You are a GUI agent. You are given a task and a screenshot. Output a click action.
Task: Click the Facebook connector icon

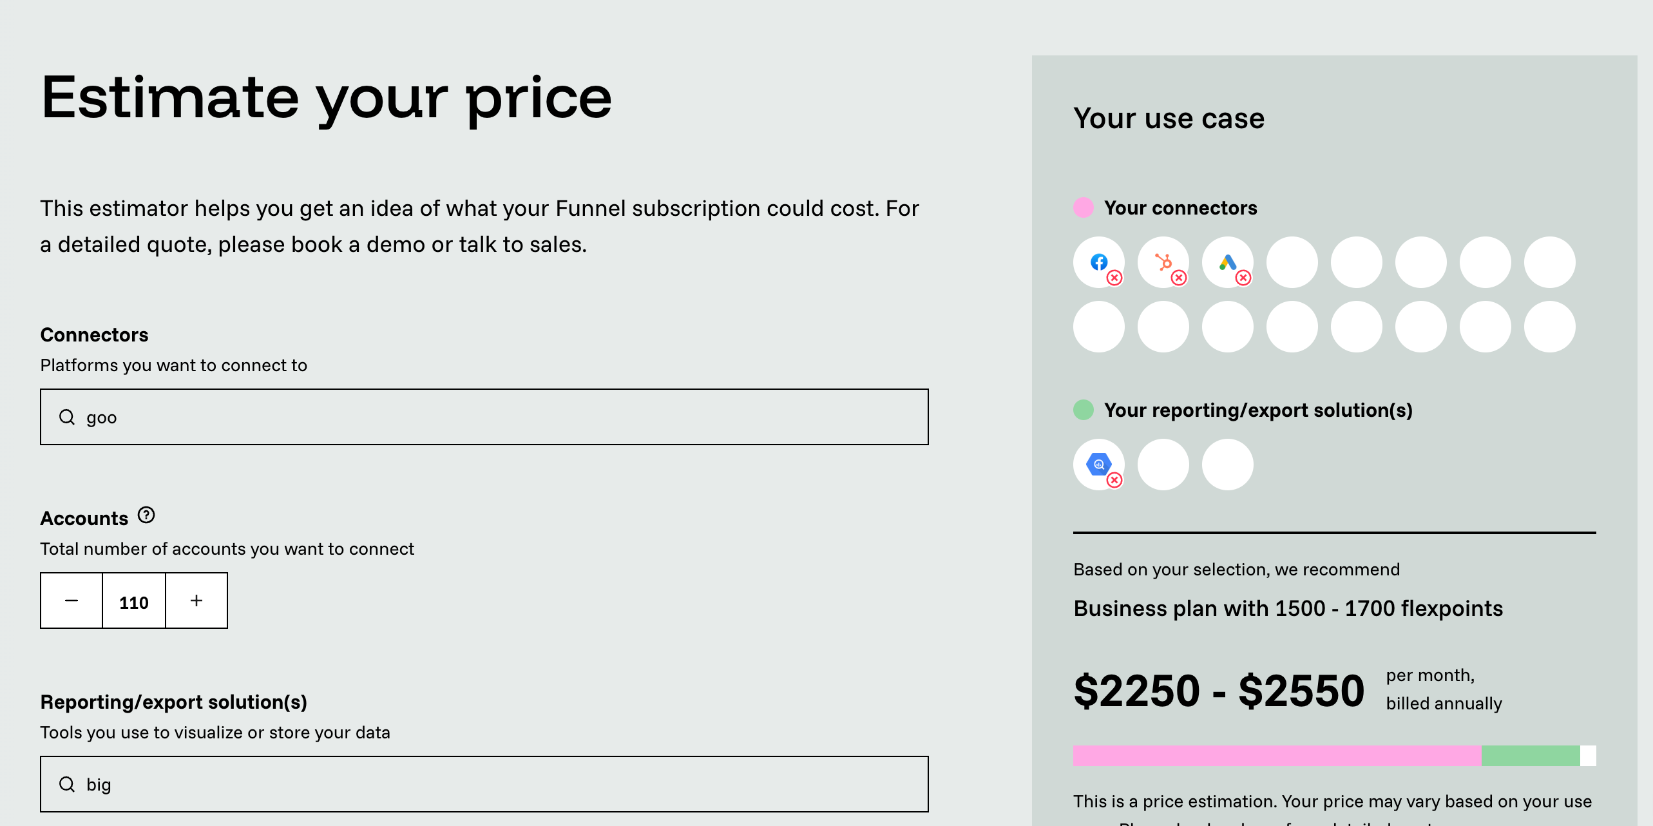coord(1099,262)
